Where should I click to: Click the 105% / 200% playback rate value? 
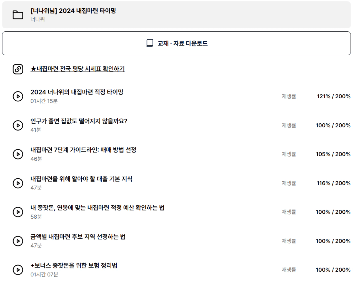(x=333, y=154)
